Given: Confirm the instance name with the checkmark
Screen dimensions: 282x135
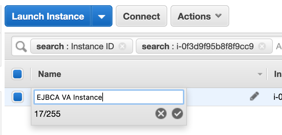Looking at the screenshot, I should (177, 114).
